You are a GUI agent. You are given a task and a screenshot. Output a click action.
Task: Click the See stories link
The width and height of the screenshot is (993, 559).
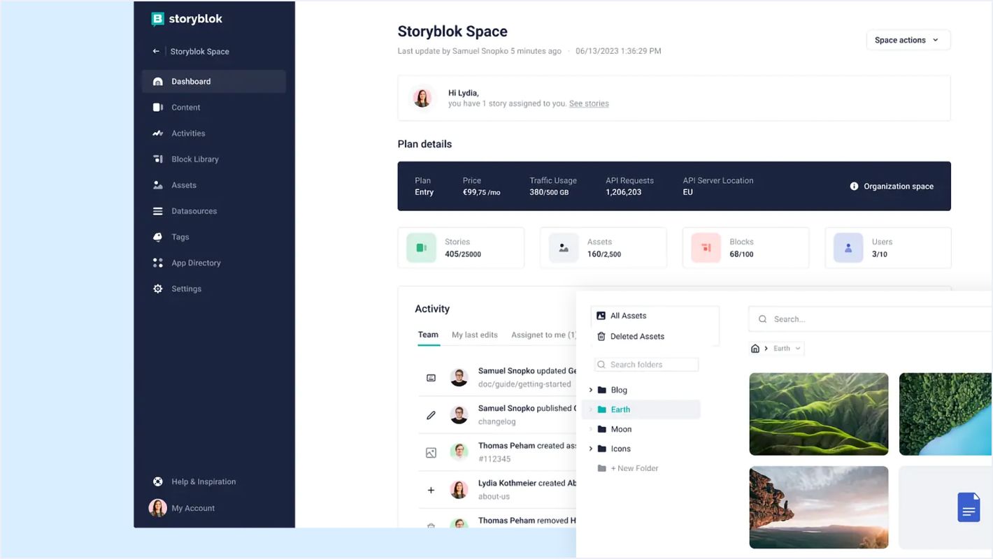pyautogui.click(x=589, y=103)
